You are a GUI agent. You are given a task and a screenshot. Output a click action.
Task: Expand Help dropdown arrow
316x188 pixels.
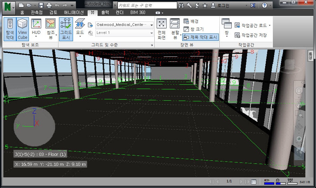point(270,5)
